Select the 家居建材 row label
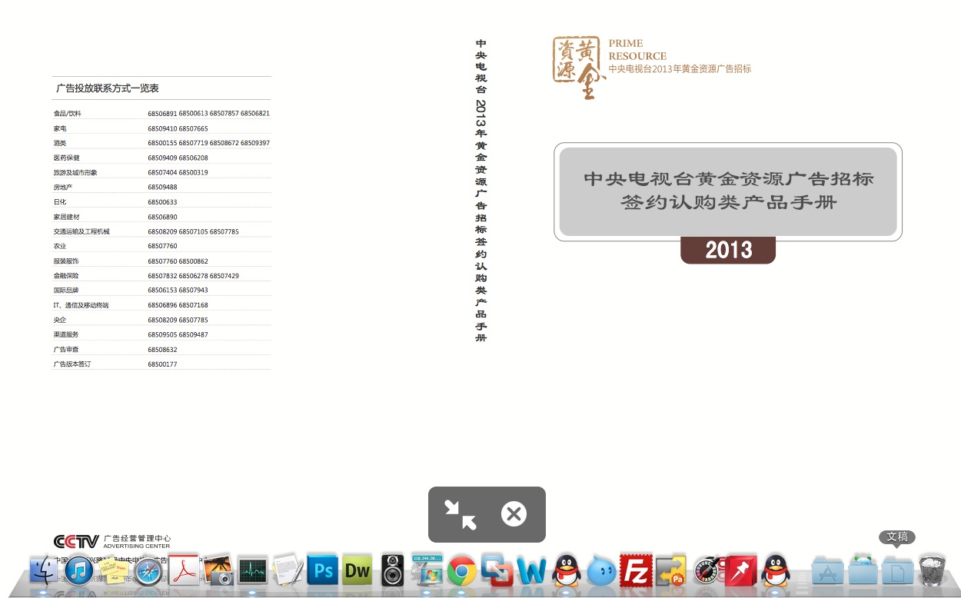The image size is (961, 598). pos(67,217)
